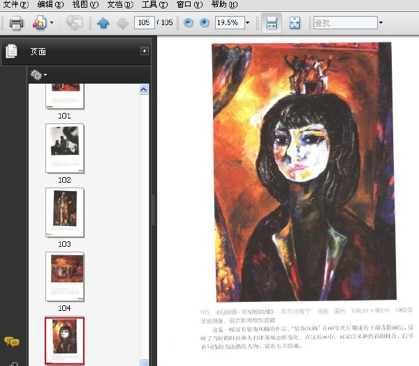419x366 pixels.
Task: Select the highlighted page 105 thumbnail
Action: [x=65, y=341]
